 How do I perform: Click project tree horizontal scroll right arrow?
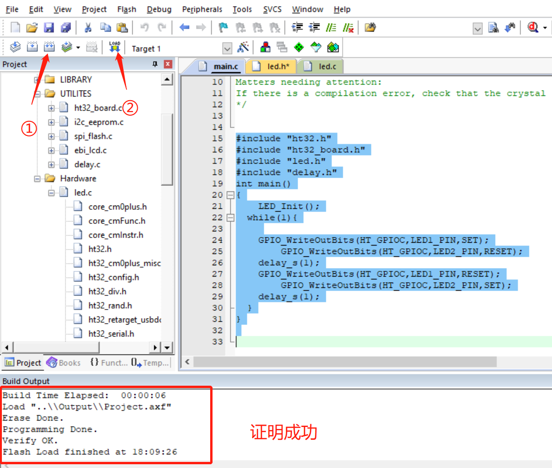pos(155,348)
